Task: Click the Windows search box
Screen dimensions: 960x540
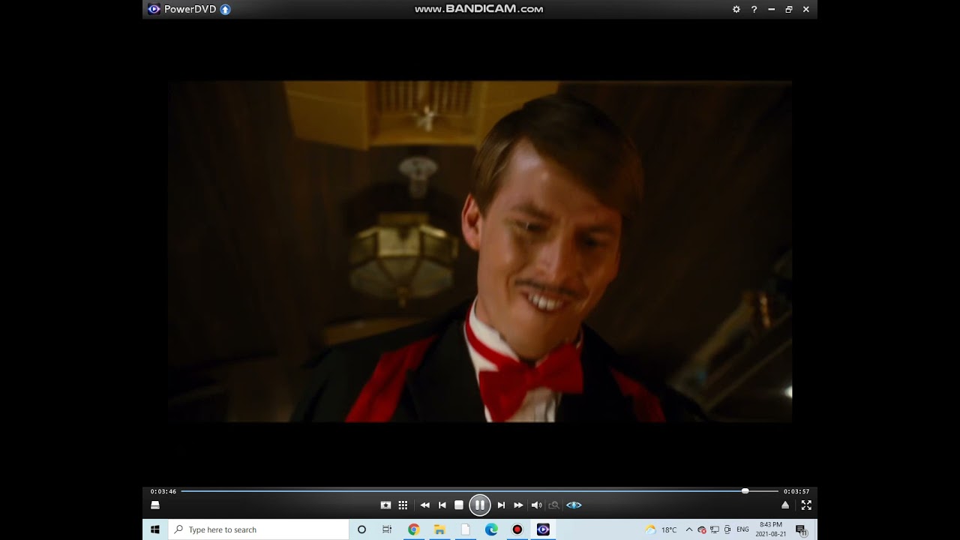Action: pos(259,529)
